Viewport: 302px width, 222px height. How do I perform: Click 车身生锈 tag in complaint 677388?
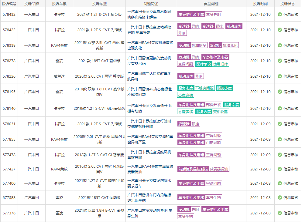point(213,198)
